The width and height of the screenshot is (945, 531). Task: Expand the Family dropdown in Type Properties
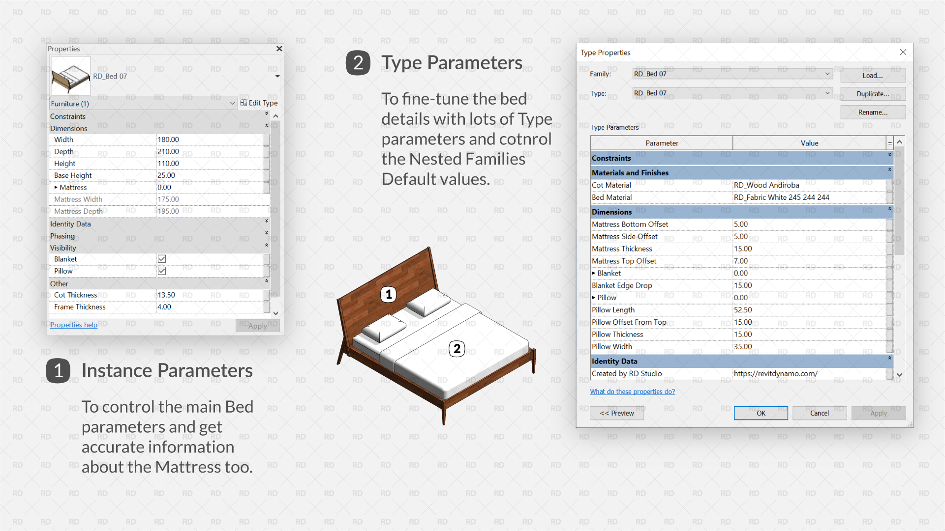pos(826,75)
